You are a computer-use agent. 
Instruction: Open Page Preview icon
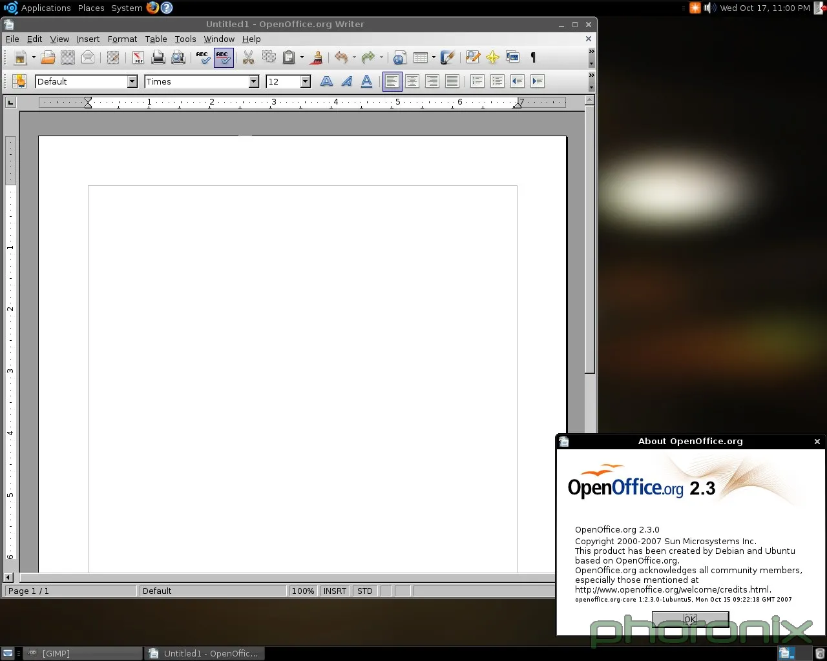click(178, 57)
